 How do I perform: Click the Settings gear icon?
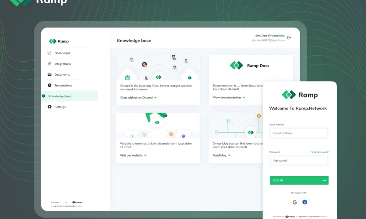click(x=49, y=107)
